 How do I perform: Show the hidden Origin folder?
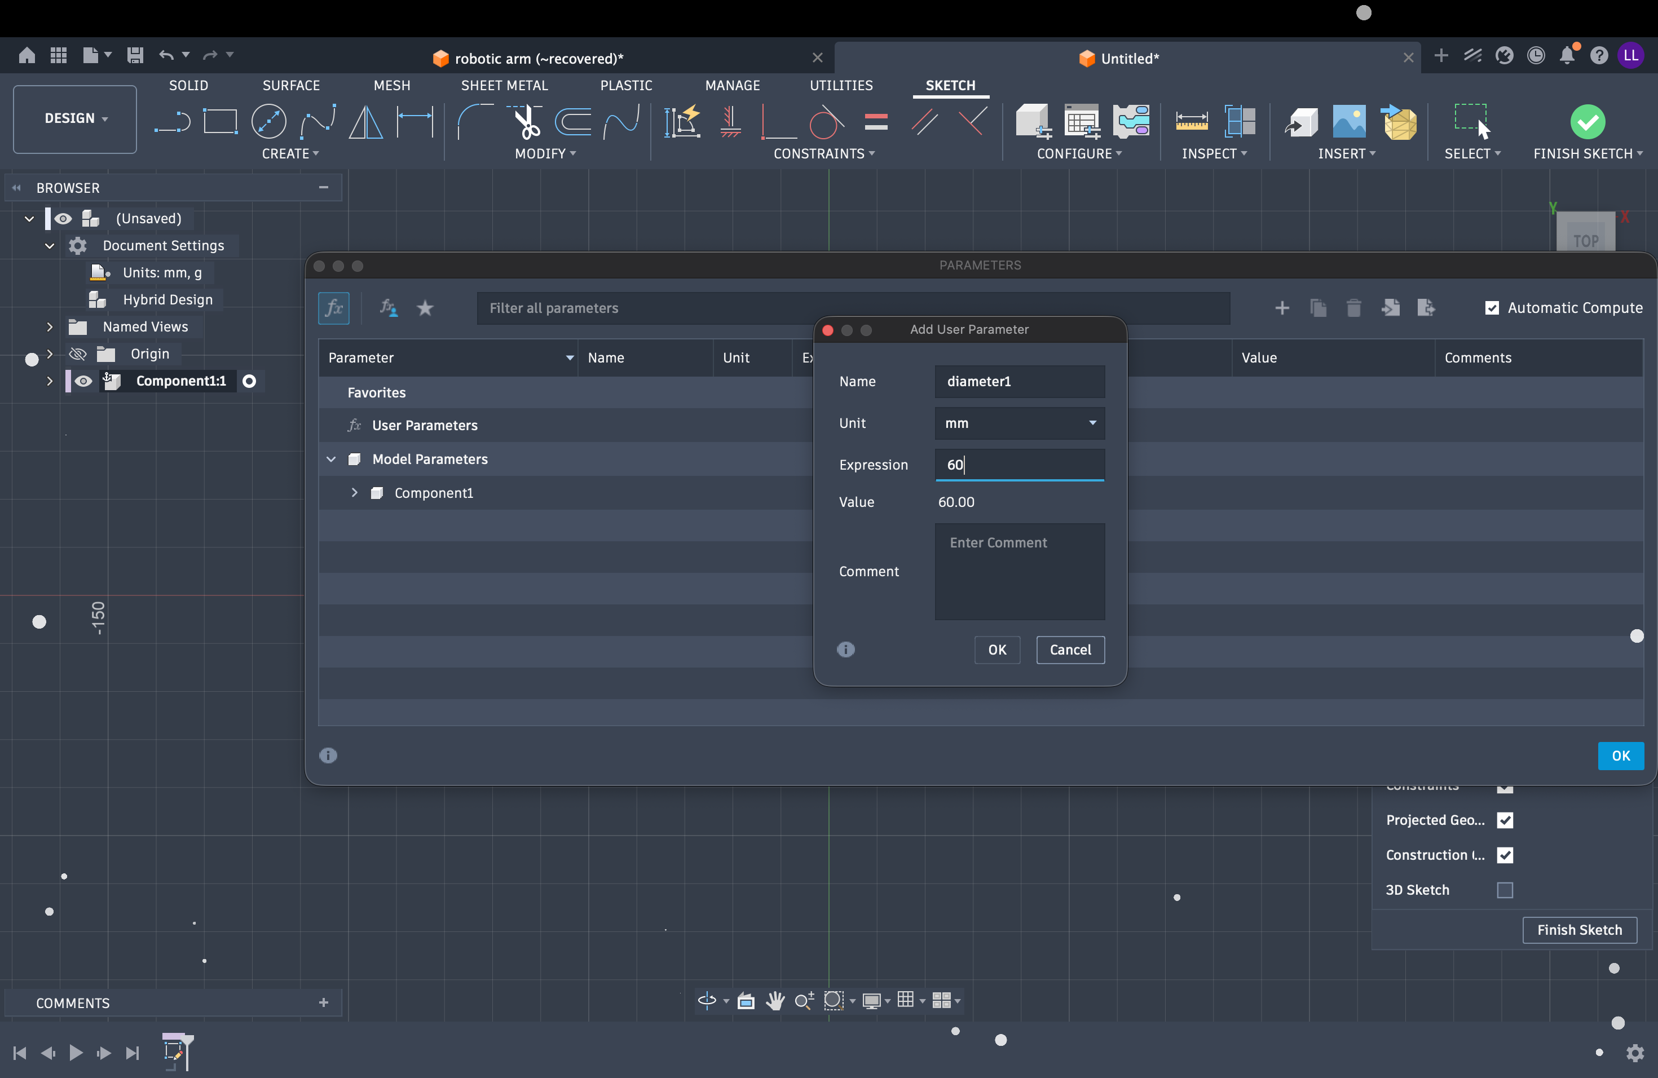pyautogui.click(x=78, y=354)
